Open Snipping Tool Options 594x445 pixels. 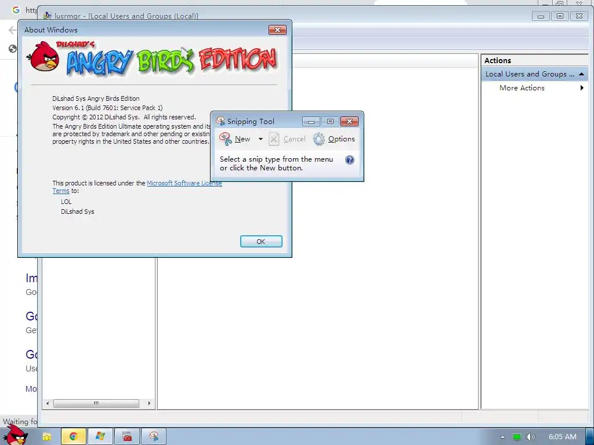point(334,139)
